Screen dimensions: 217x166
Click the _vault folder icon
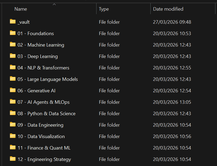13,22
